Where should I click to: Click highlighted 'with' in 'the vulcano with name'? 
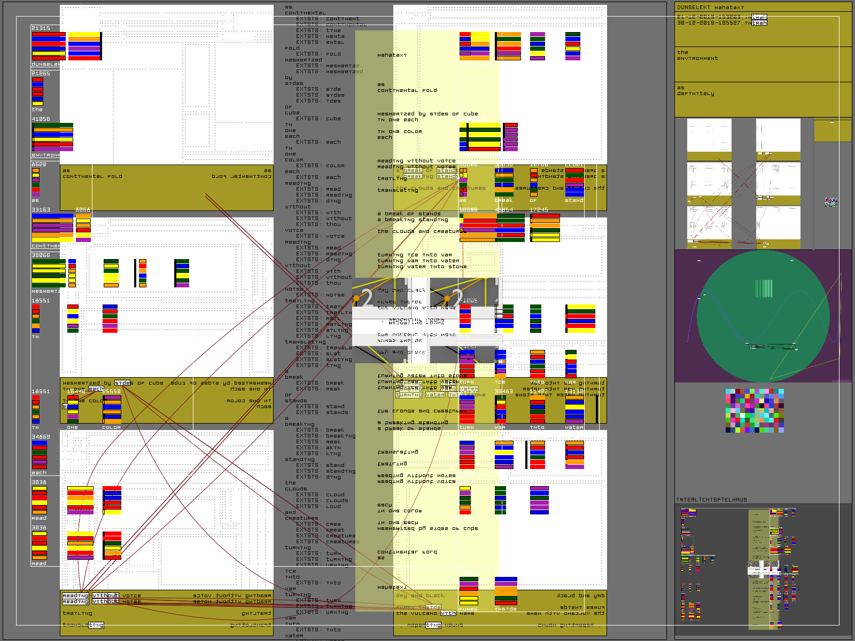pos(448,613)
